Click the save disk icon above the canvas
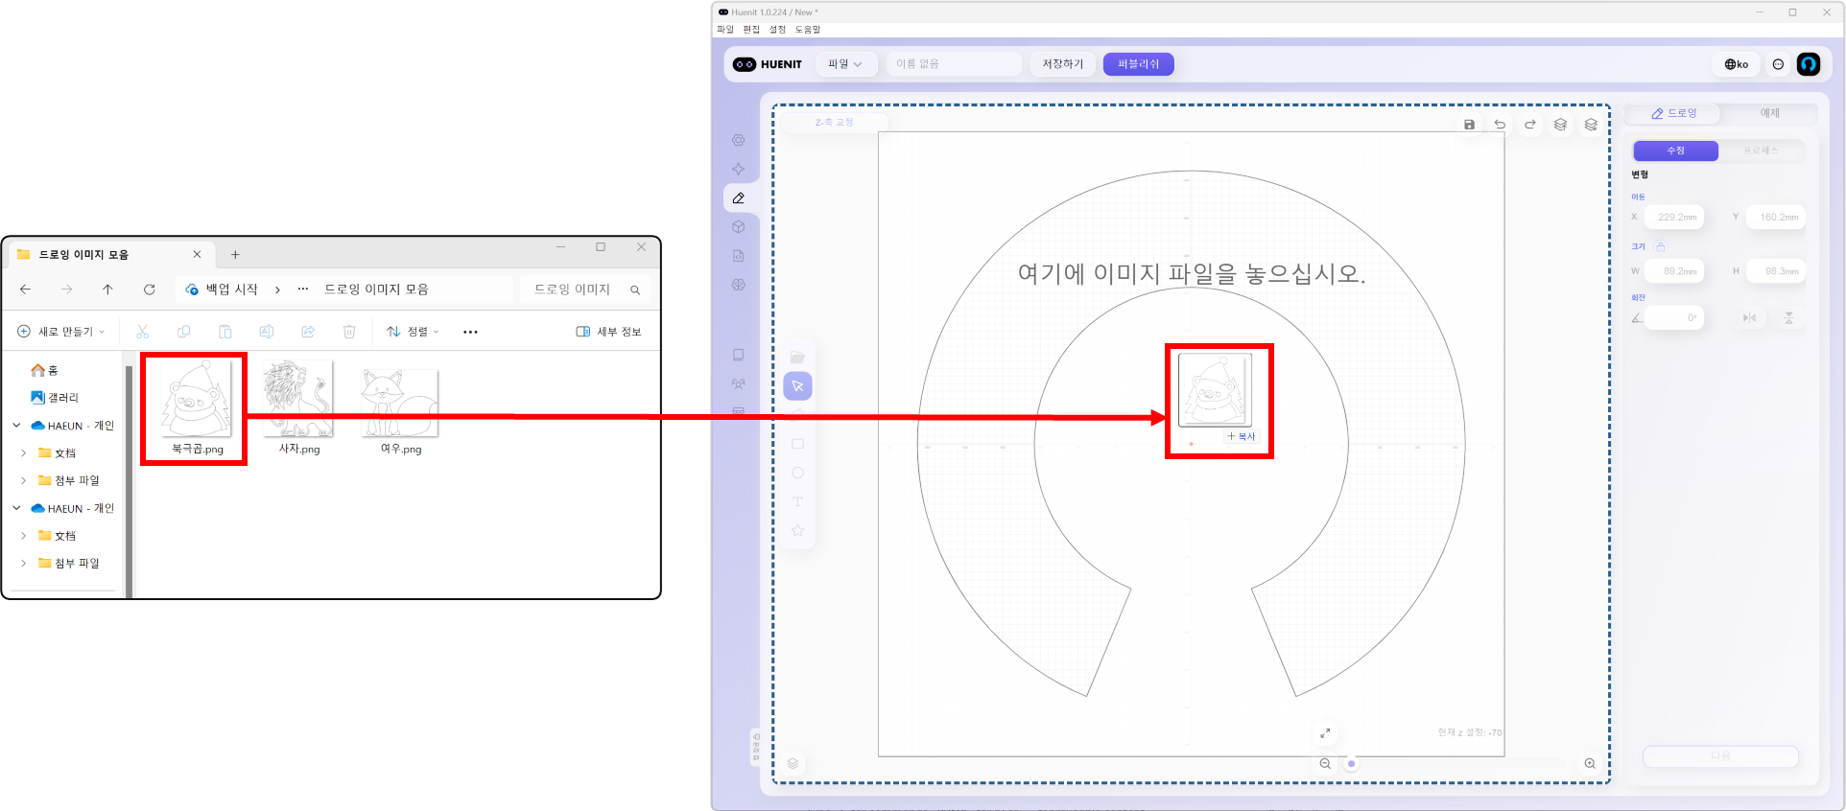The width and height of the screenshot is (1846, 811). tap(1469, 125)
